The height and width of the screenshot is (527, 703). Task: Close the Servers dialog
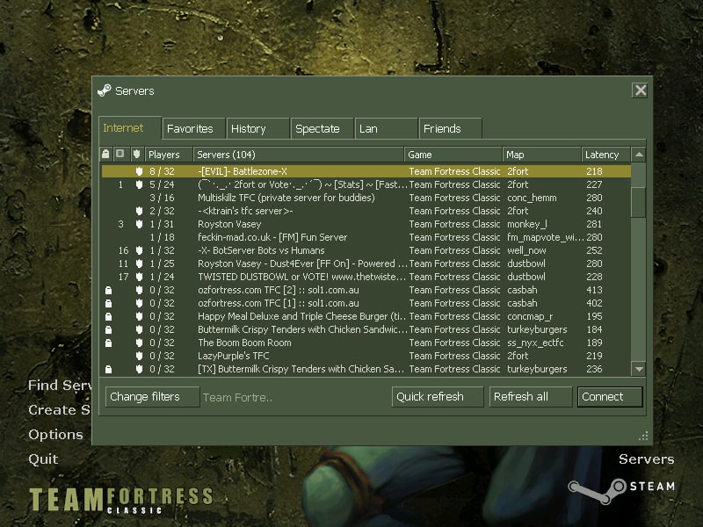coord(641,90)
